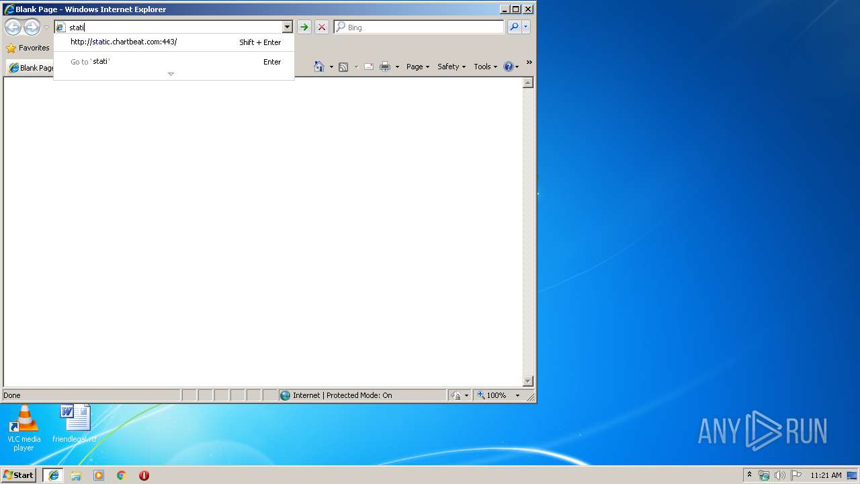Open the Page menu

point(418,67)
